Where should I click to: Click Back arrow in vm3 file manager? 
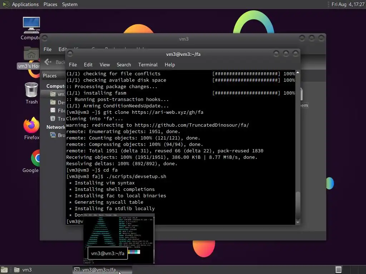click(x=48, y=62)
